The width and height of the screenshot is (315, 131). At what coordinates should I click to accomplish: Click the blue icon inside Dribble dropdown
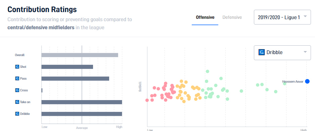click(262, 52)
